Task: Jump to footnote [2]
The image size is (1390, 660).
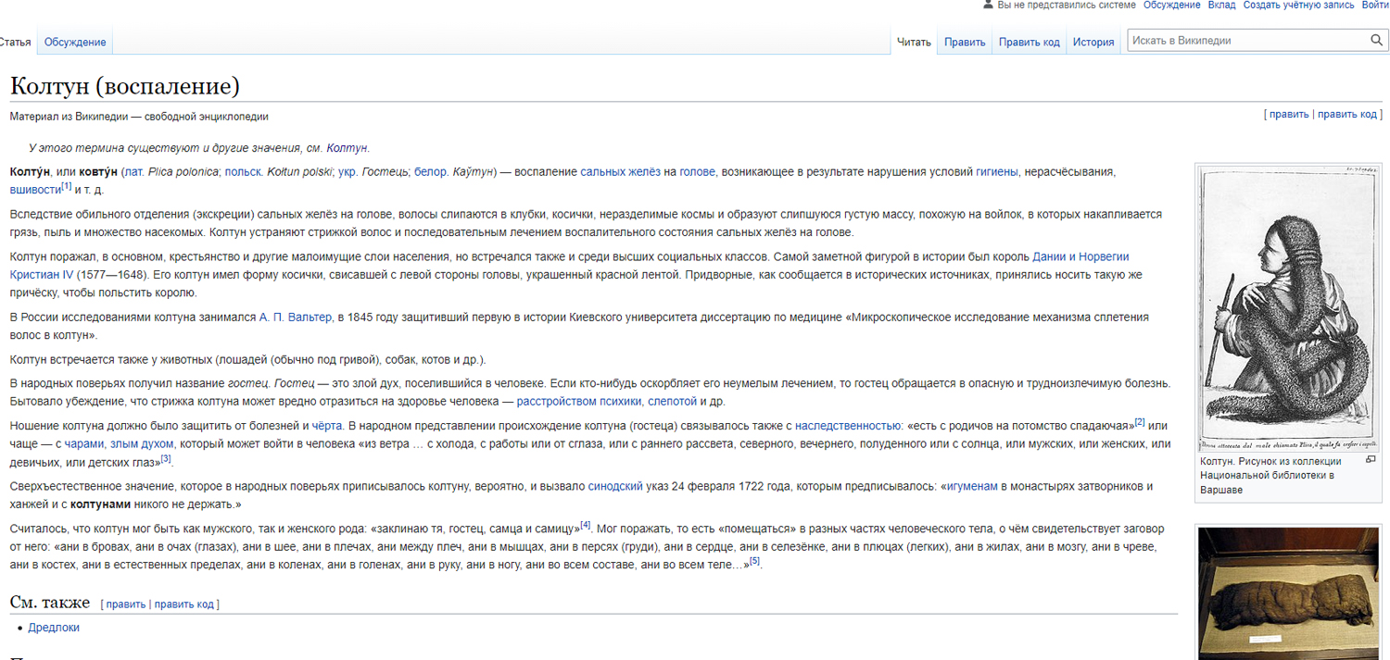Action: pos(1140,422)
